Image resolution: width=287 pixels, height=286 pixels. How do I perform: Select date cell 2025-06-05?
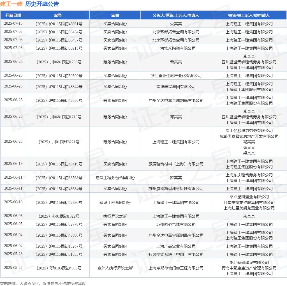[13, 224]
